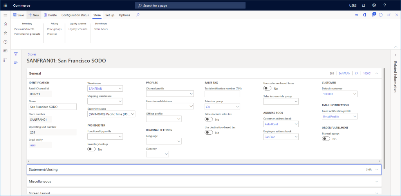Image resolution: width=401 pixels, height=196 pixels.
Task: Click the Save button
Action: click(18, 15)
